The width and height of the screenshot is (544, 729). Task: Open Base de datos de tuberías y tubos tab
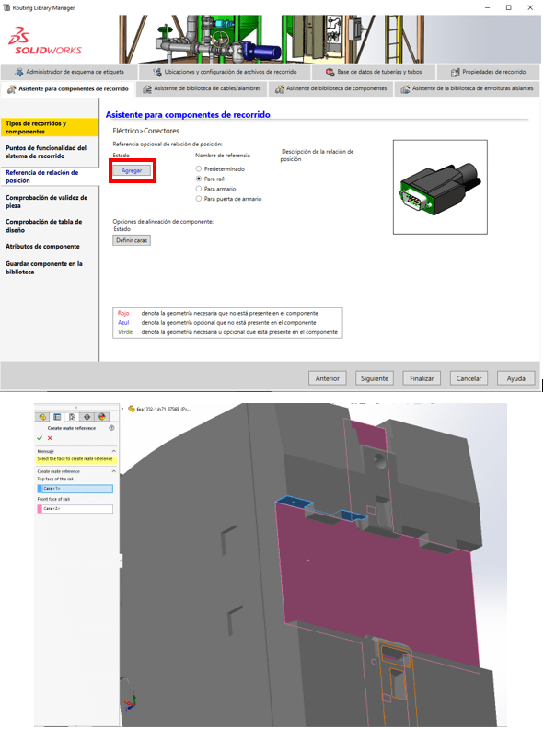tap(375, 72)
